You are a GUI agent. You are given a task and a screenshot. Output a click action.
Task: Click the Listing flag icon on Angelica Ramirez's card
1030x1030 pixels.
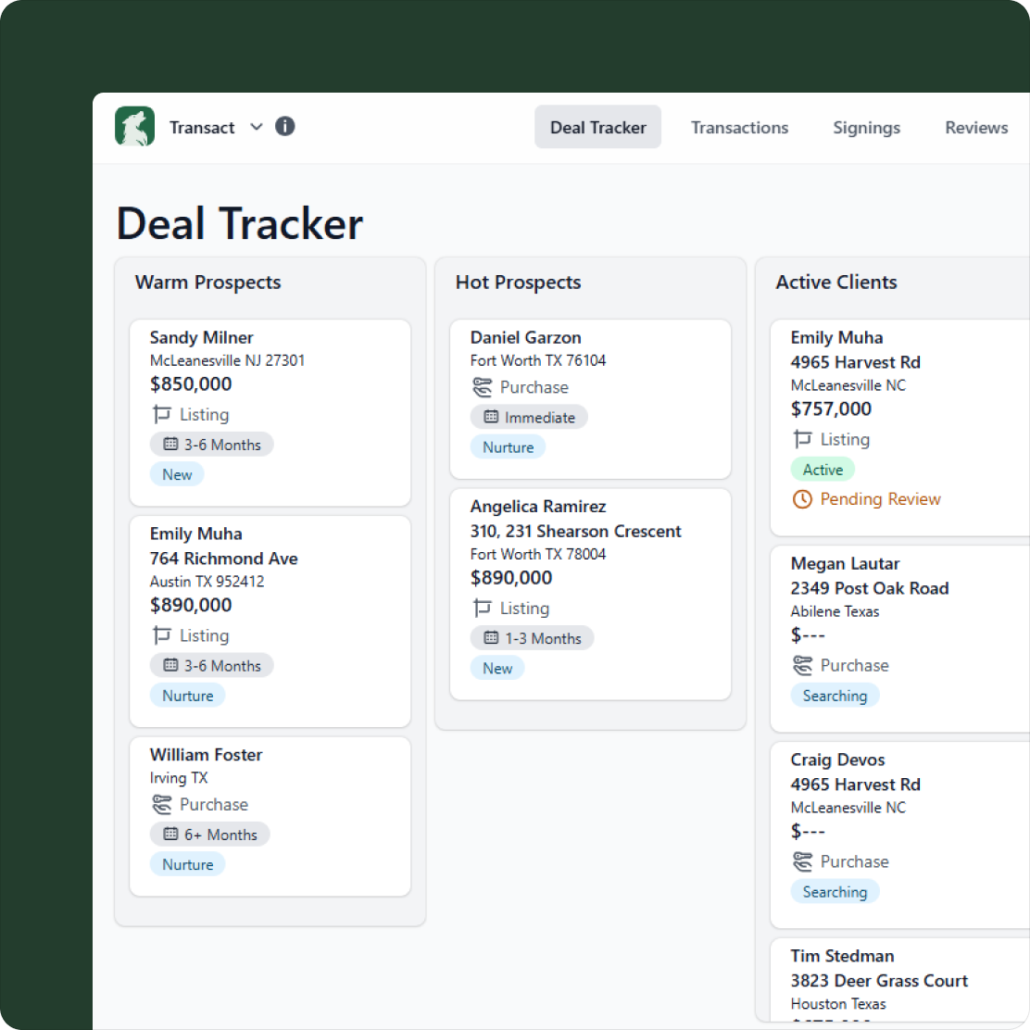[483, 609]
